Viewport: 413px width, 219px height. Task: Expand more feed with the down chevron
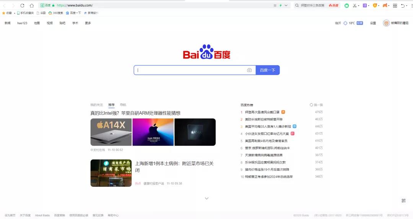pos(206,198)
